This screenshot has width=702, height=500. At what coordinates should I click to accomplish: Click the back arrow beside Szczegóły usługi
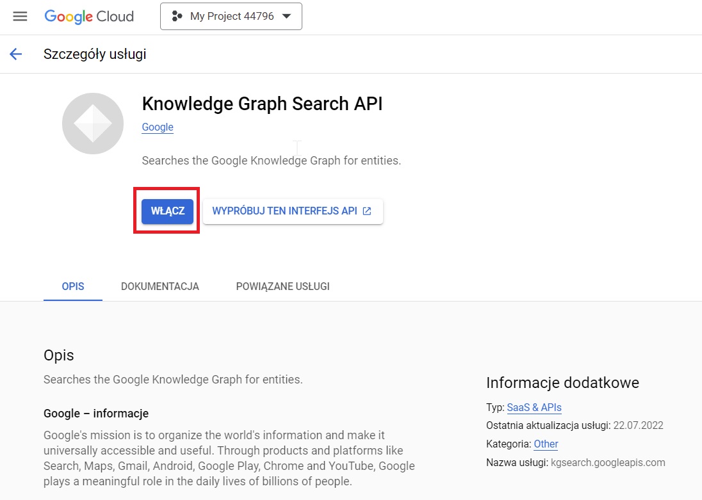tap(15, 54)
